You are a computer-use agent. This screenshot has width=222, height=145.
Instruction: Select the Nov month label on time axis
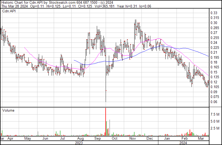coord(132,139)
